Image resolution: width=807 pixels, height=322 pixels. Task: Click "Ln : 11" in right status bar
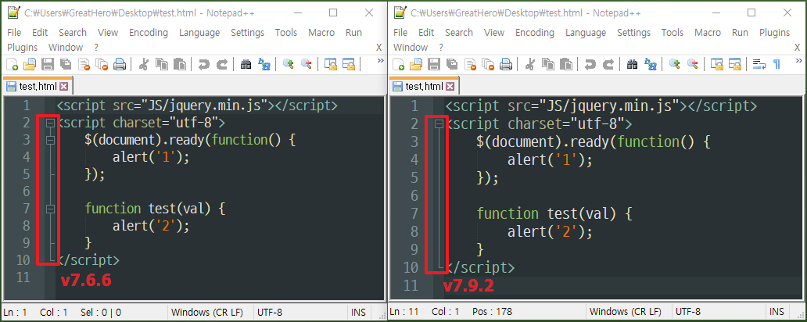[404, 312]
